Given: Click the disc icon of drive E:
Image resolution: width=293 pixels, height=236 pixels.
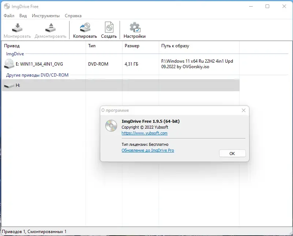Looking at the screenshot, I should point(9,64).
